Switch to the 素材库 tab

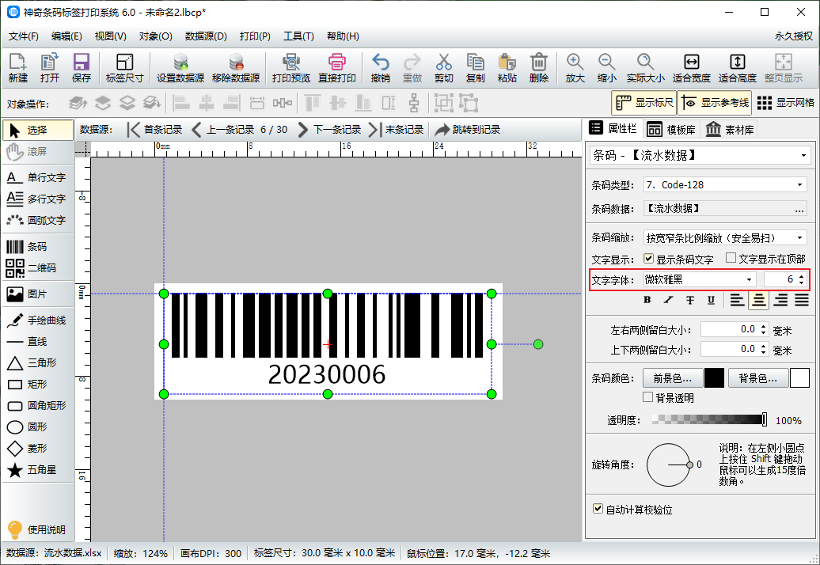730,129
